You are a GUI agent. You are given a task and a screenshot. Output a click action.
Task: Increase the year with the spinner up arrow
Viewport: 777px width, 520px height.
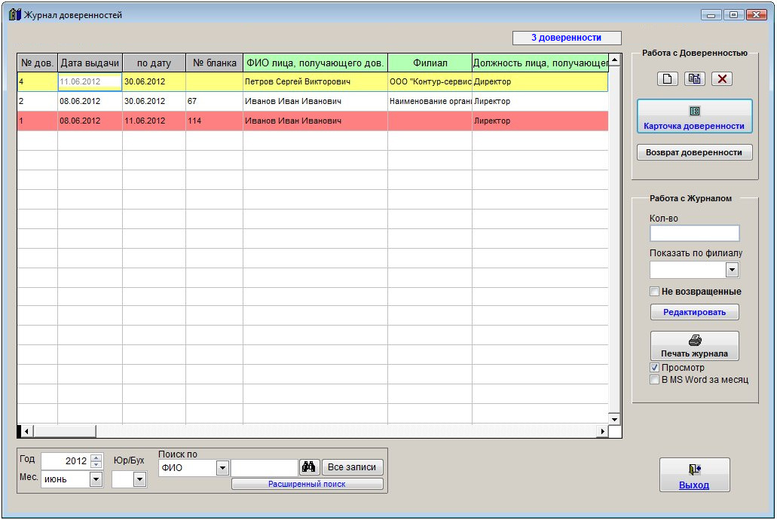click(96, 457)
